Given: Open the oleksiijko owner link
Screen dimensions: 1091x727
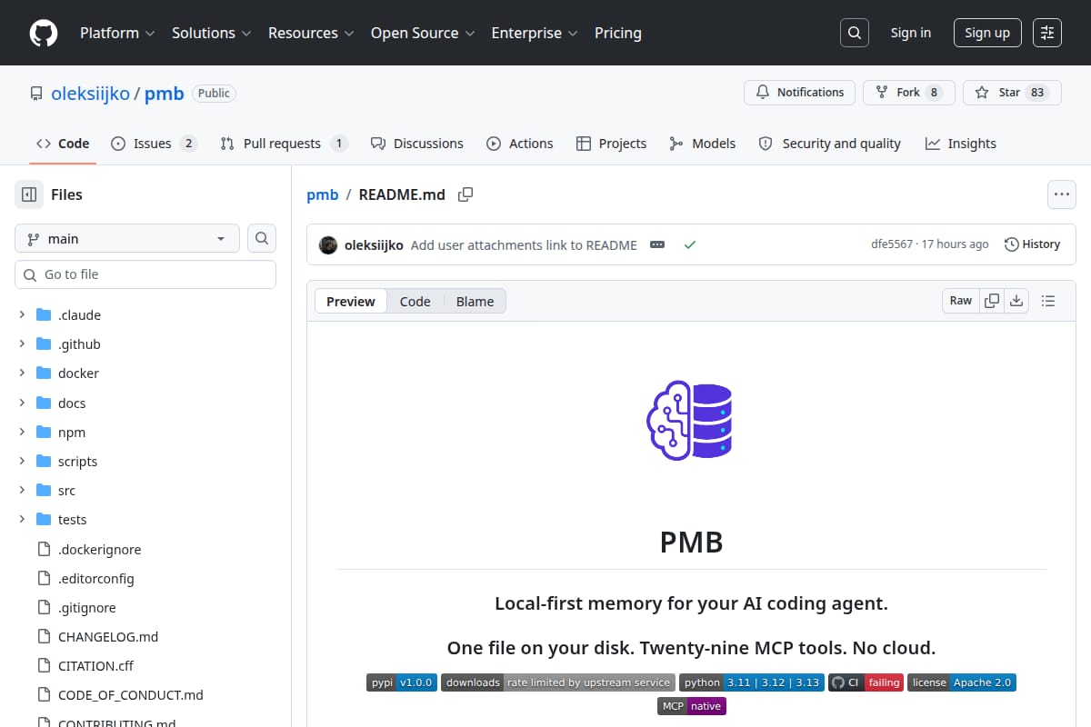Looking at the screenshot, I should pyautogui.click(x=90, y=93).
